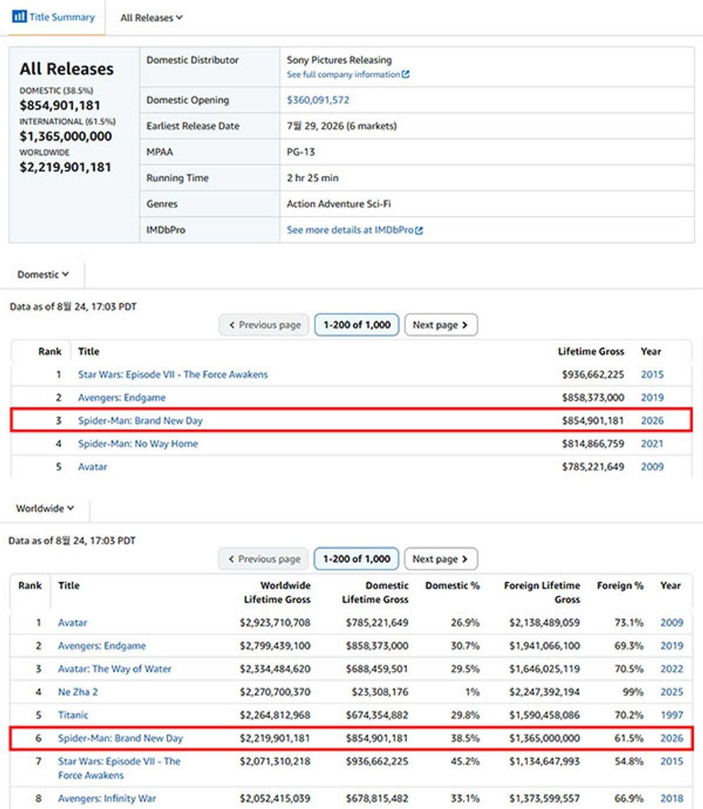Select the $2,219,901,181 worldwide total in summary
This screenshot has width=703, height=809.
65,167
